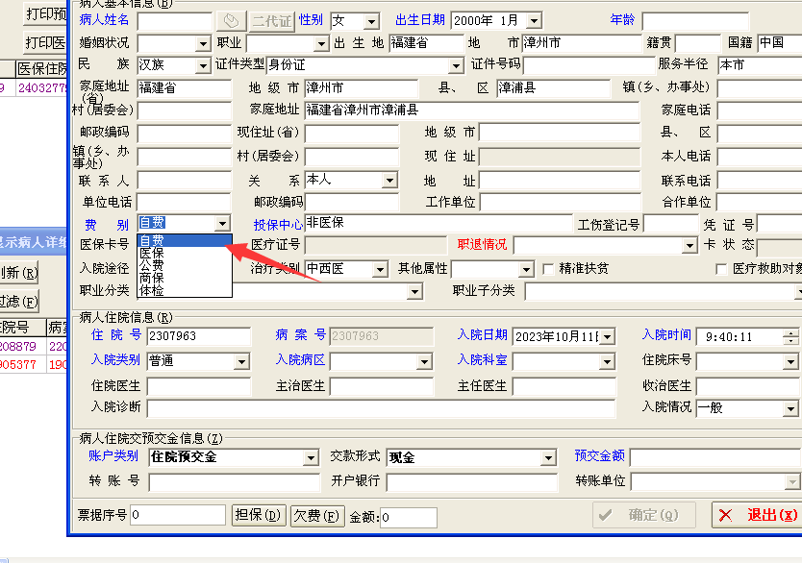
Task: Click the 邮政编码 field under 村(居委会)
Action: click(184, 134)
